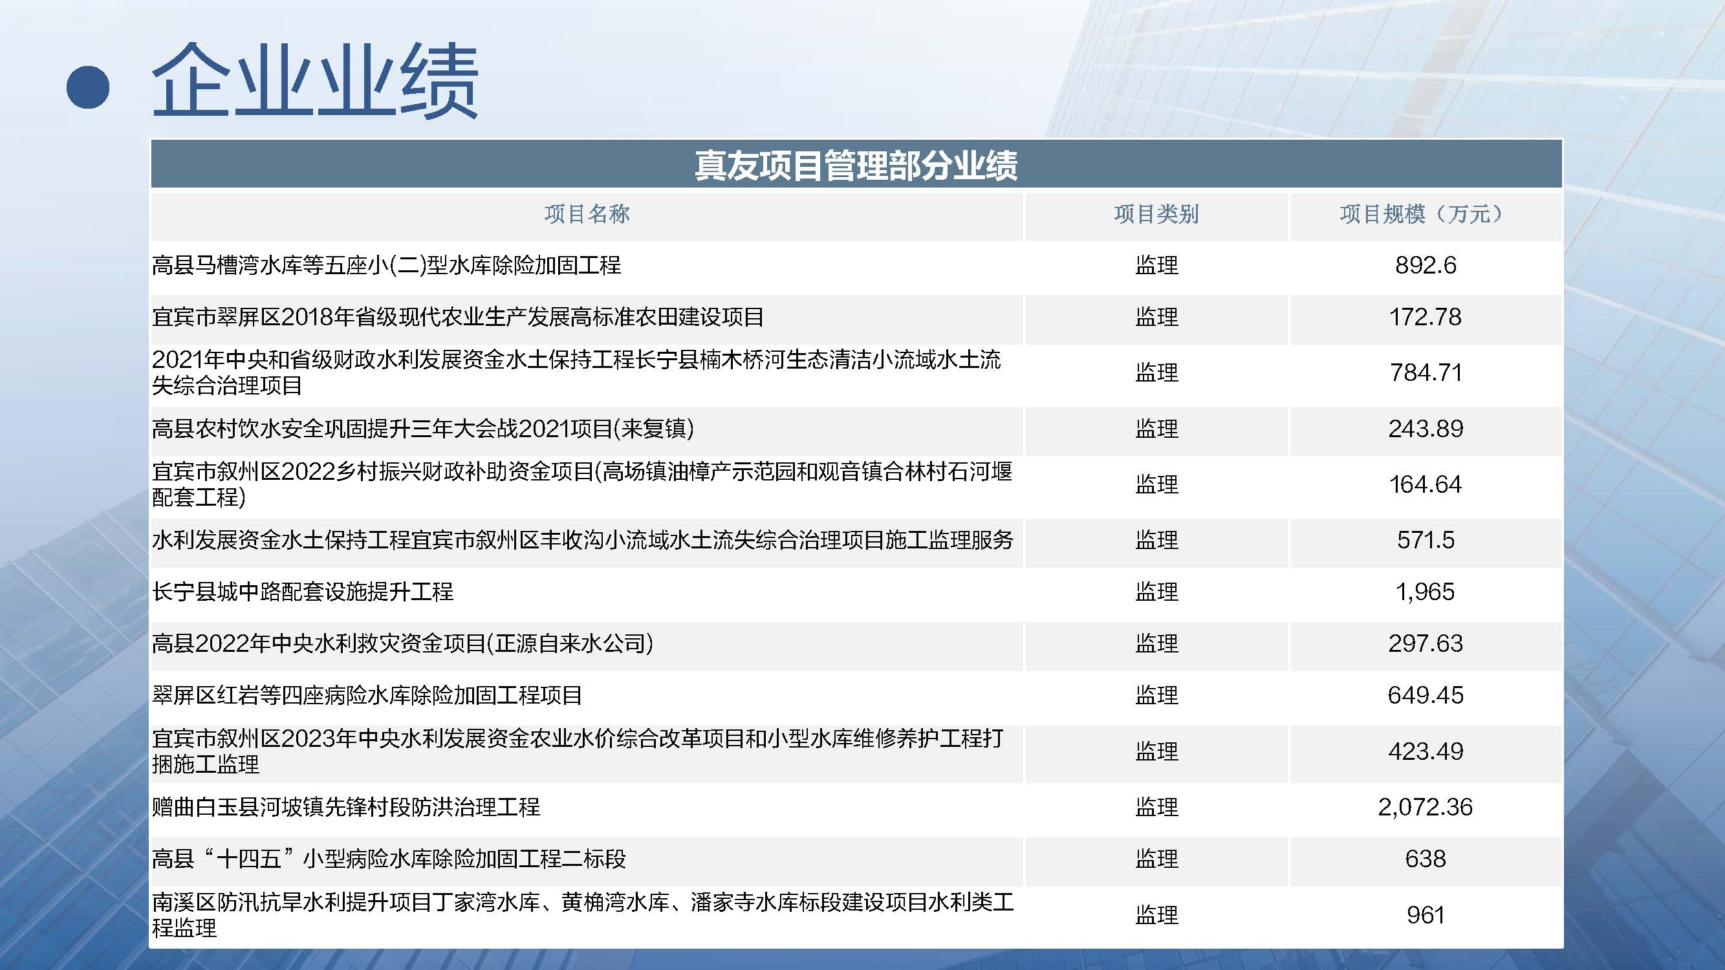Click 监理 in the 172.78 value row
This screenshot has height=970, width=1725.
pyautogui.click(x=1156, y=318)
